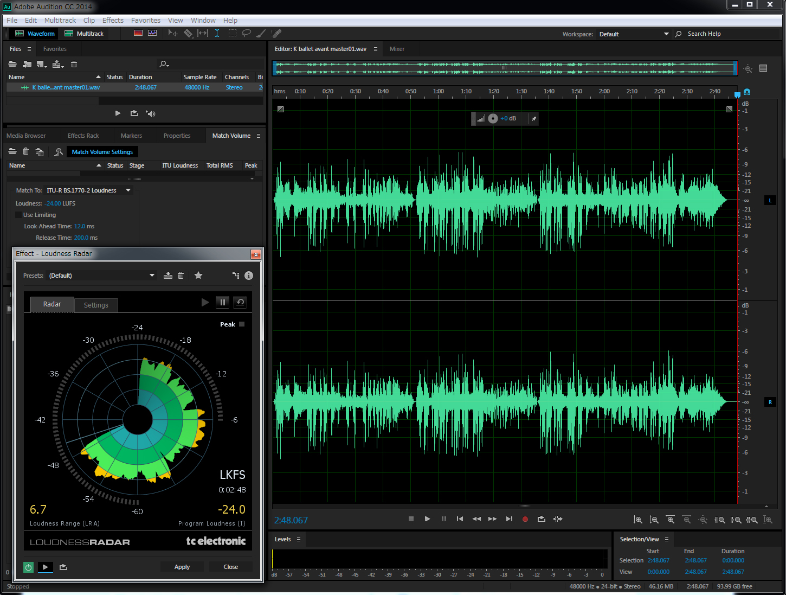
Task: Select the Move tool
Action: click(x=173, y=33)
